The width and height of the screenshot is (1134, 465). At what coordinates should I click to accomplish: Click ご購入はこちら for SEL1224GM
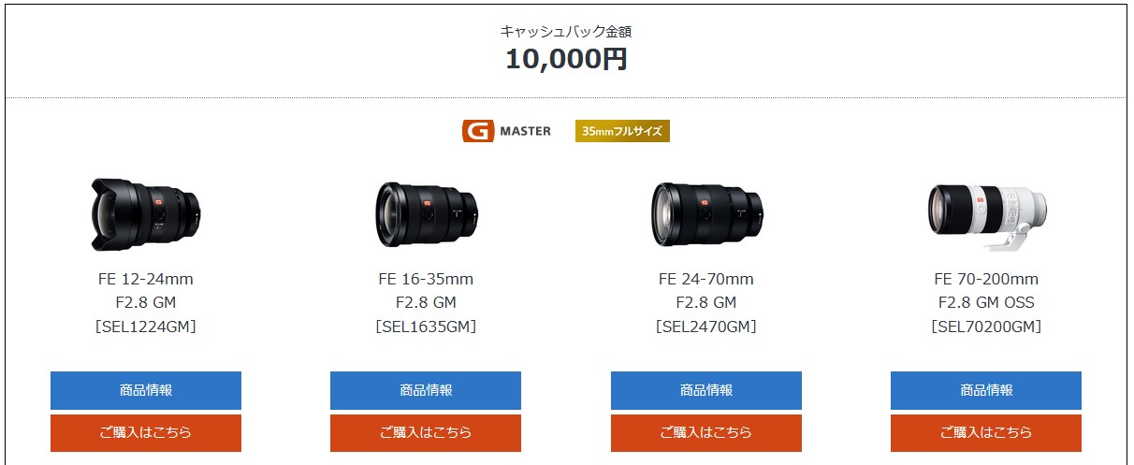[146, 432]
